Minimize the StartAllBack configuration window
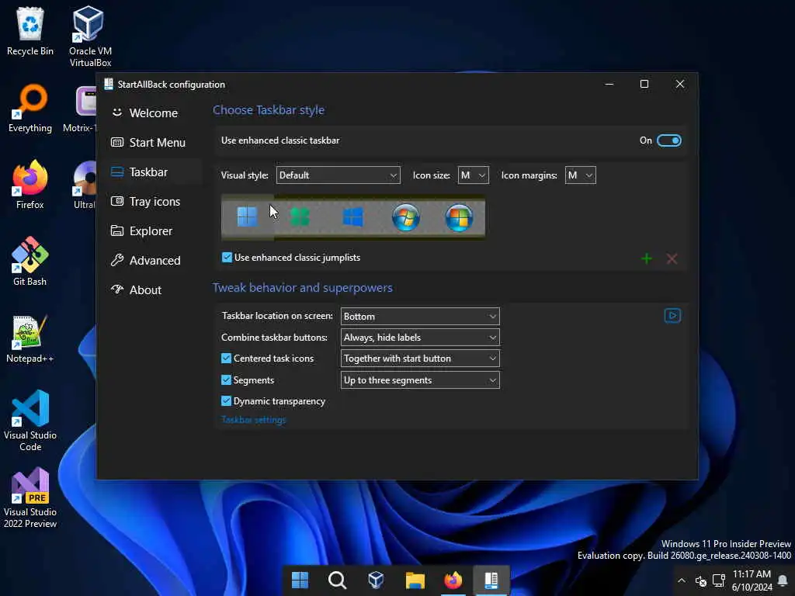The image size is (795, 596). tap(609, 84)
